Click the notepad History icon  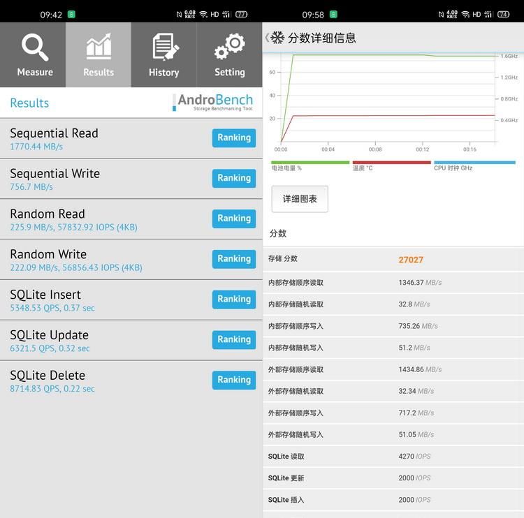click(166, 47)
